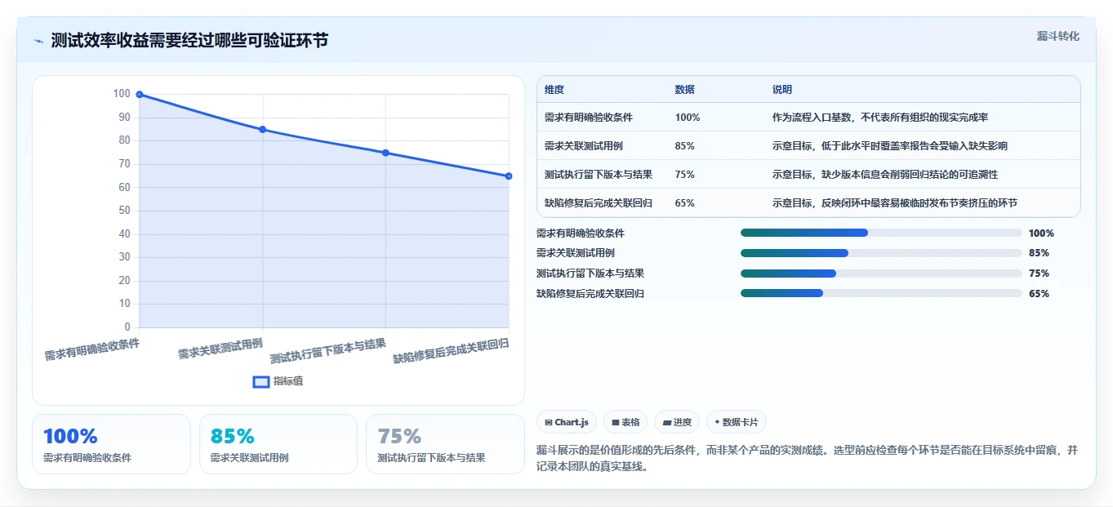Click description starting 示意目标，低于此水平
1113x507 pixels.
click(x=890, y=146)
